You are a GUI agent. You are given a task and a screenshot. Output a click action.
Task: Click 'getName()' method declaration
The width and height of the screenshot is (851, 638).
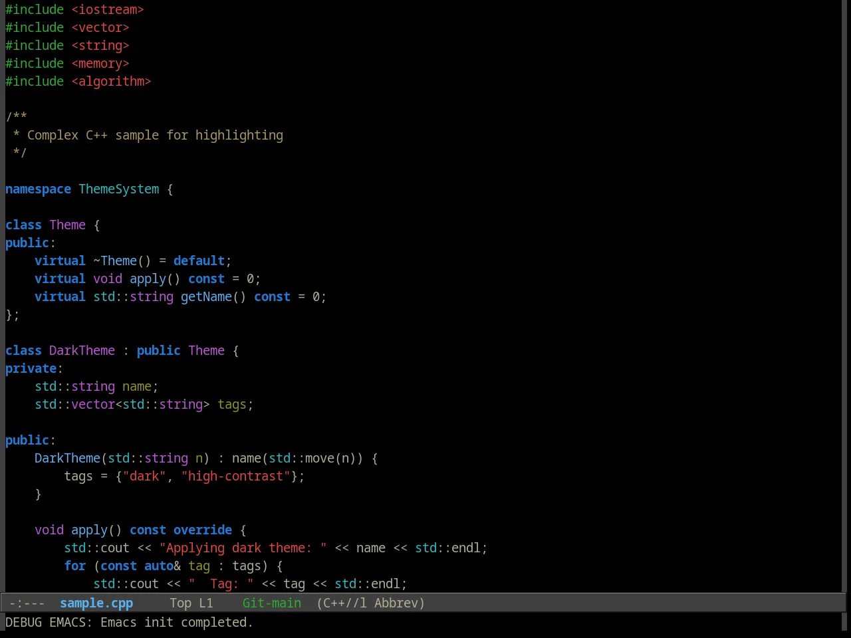213,296
